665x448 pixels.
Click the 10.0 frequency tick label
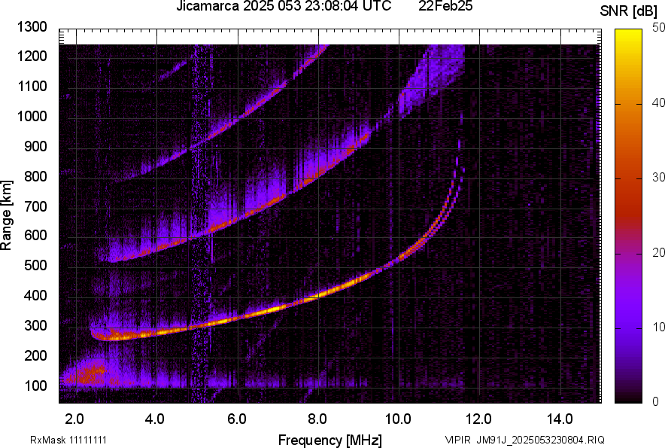[398, 419]
